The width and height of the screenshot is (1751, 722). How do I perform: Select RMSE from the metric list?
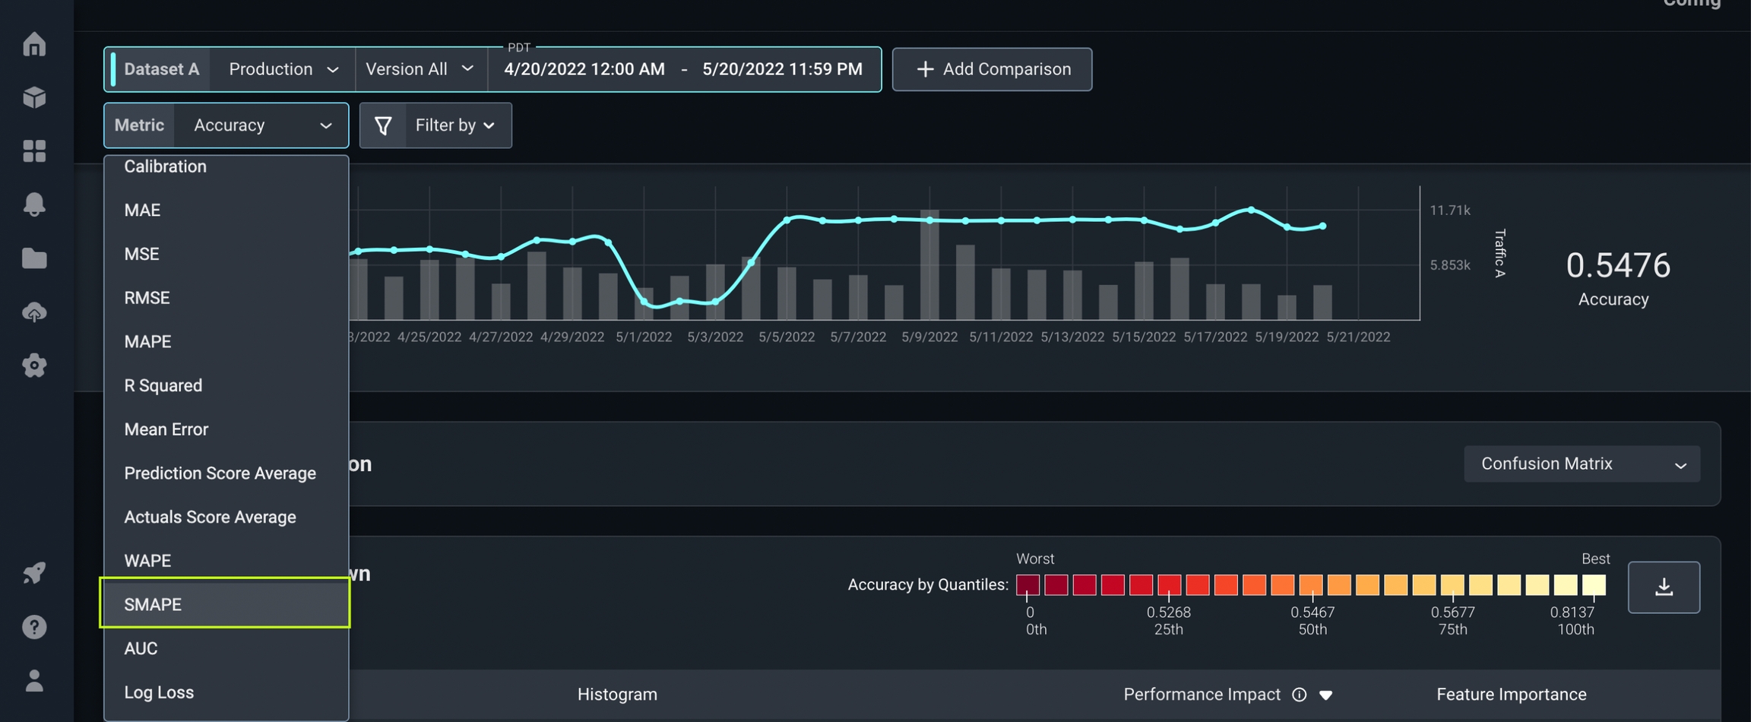tap(226, 298)
